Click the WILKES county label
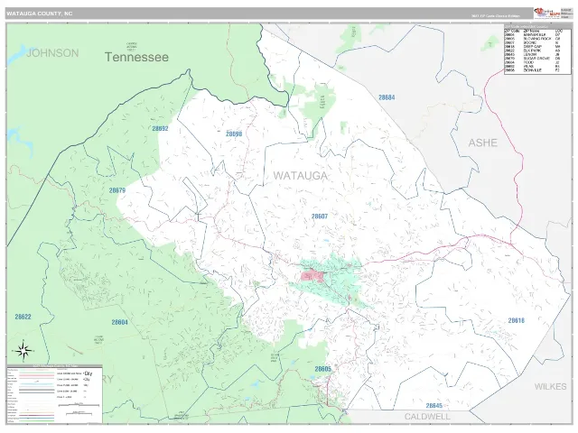The image size is (578, 433). pyautogui.click(x=550, y=387)
